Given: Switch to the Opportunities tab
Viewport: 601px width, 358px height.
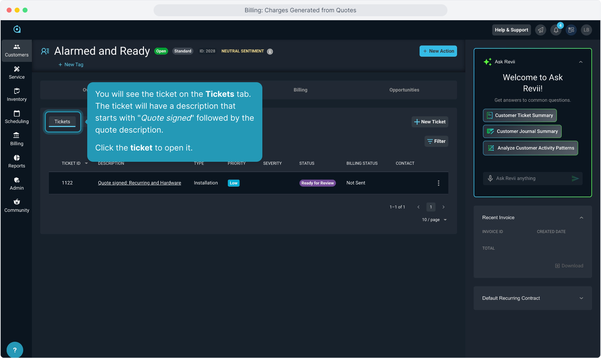Looking at the screenshot, I should click(x=404, y=90).
